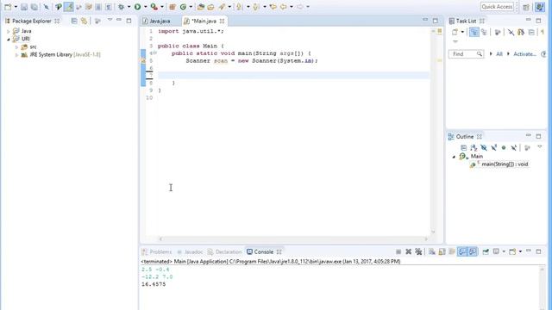
Task: Toggle Hide Fields in Outline toolbar
Action: (484, 147)
